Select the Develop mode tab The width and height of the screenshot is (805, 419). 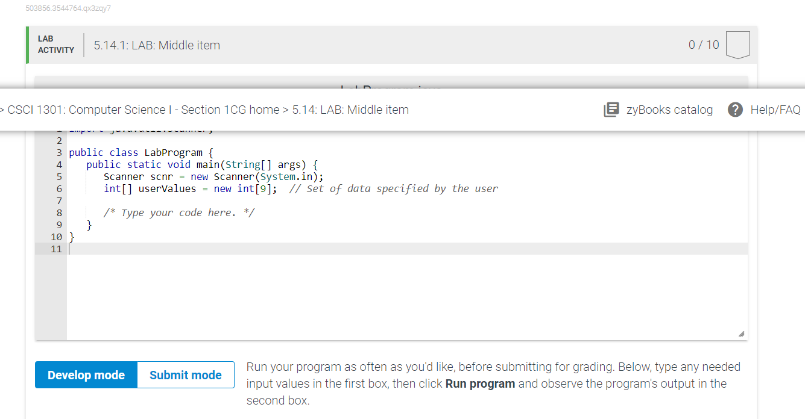coord(86,374)
